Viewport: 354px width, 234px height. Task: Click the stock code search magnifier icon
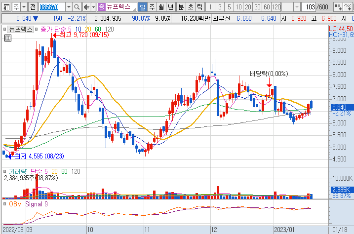tap(77, 7)
